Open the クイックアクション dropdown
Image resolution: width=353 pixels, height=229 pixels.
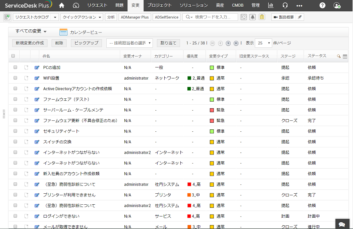pyautogui.click(x=82, y=17)
